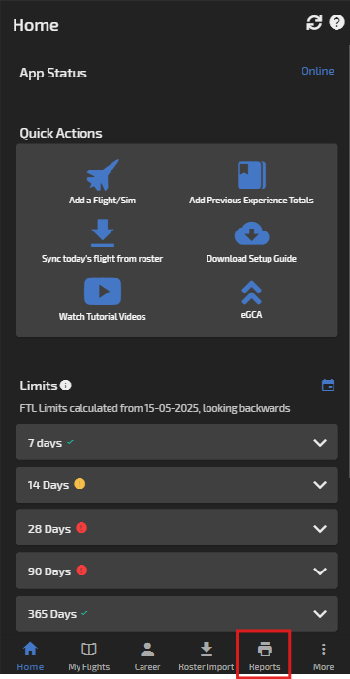350x679 pixels.
Task: Expand the 365 Days limit row
Action: coord(177,613)
